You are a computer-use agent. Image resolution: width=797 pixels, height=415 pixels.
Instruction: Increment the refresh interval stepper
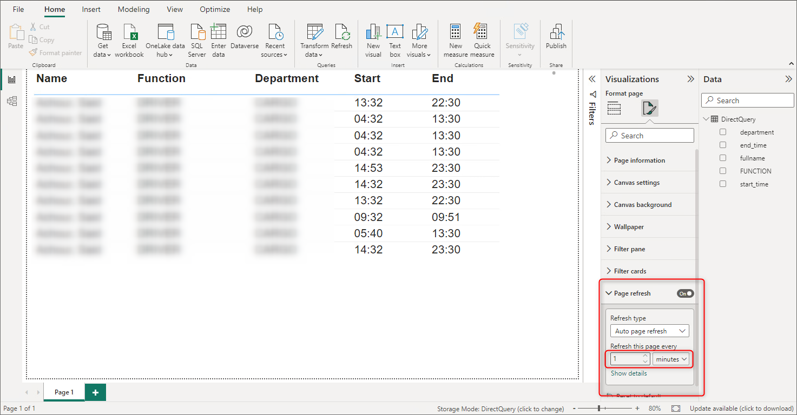point(645,356)
